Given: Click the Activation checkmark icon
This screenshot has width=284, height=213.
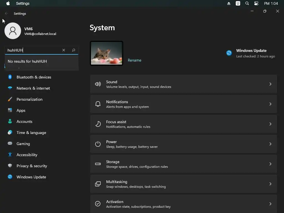Looking at the screenshot, I should click(98, 204).
